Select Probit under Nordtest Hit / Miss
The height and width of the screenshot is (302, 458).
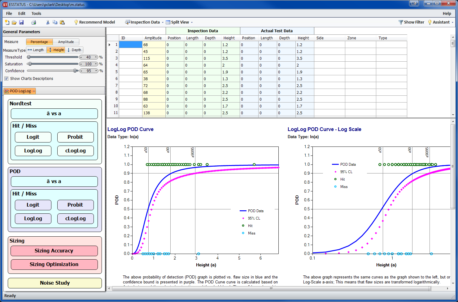point(76,137)
